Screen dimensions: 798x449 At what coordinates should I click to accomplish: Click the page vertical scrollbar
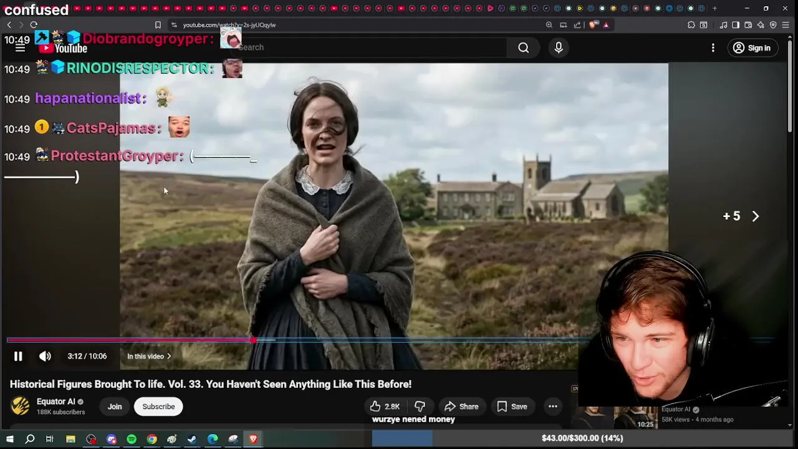click(x=791, y=87)
